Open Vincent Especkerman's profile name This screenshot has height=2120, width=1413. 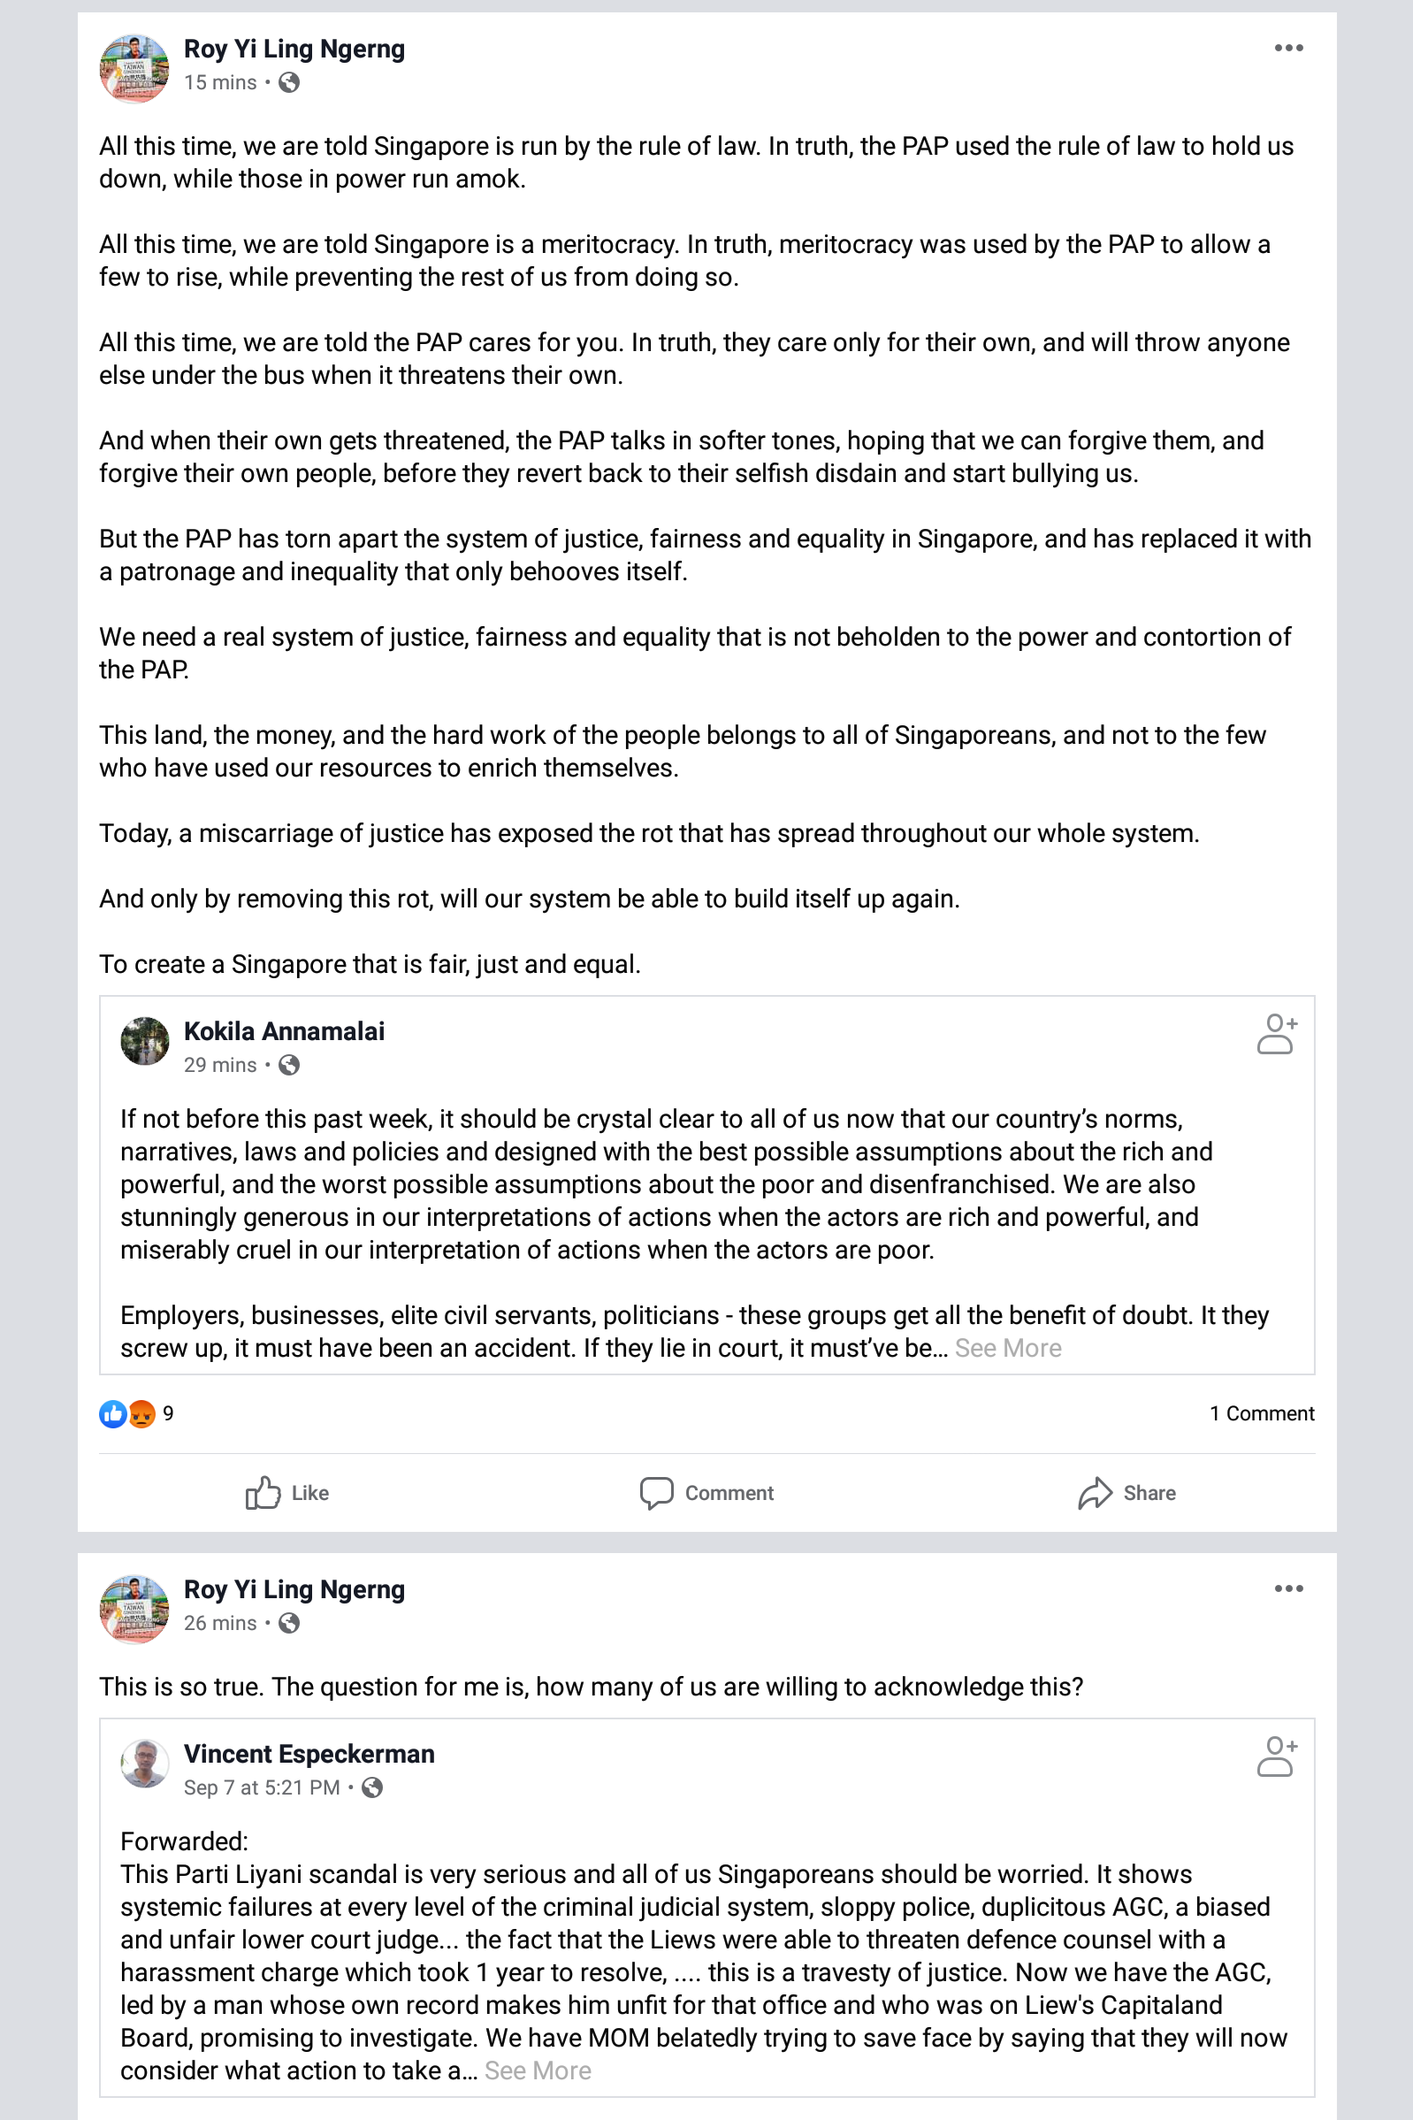309,1754
